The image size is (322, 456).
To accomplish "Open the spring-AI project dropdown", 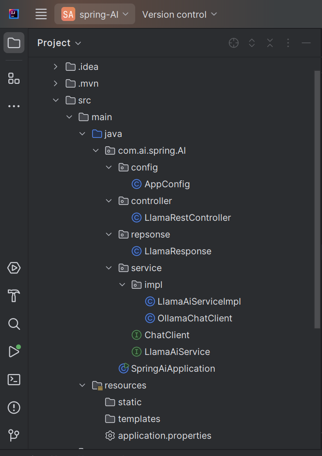I will (x=95, y=14).
